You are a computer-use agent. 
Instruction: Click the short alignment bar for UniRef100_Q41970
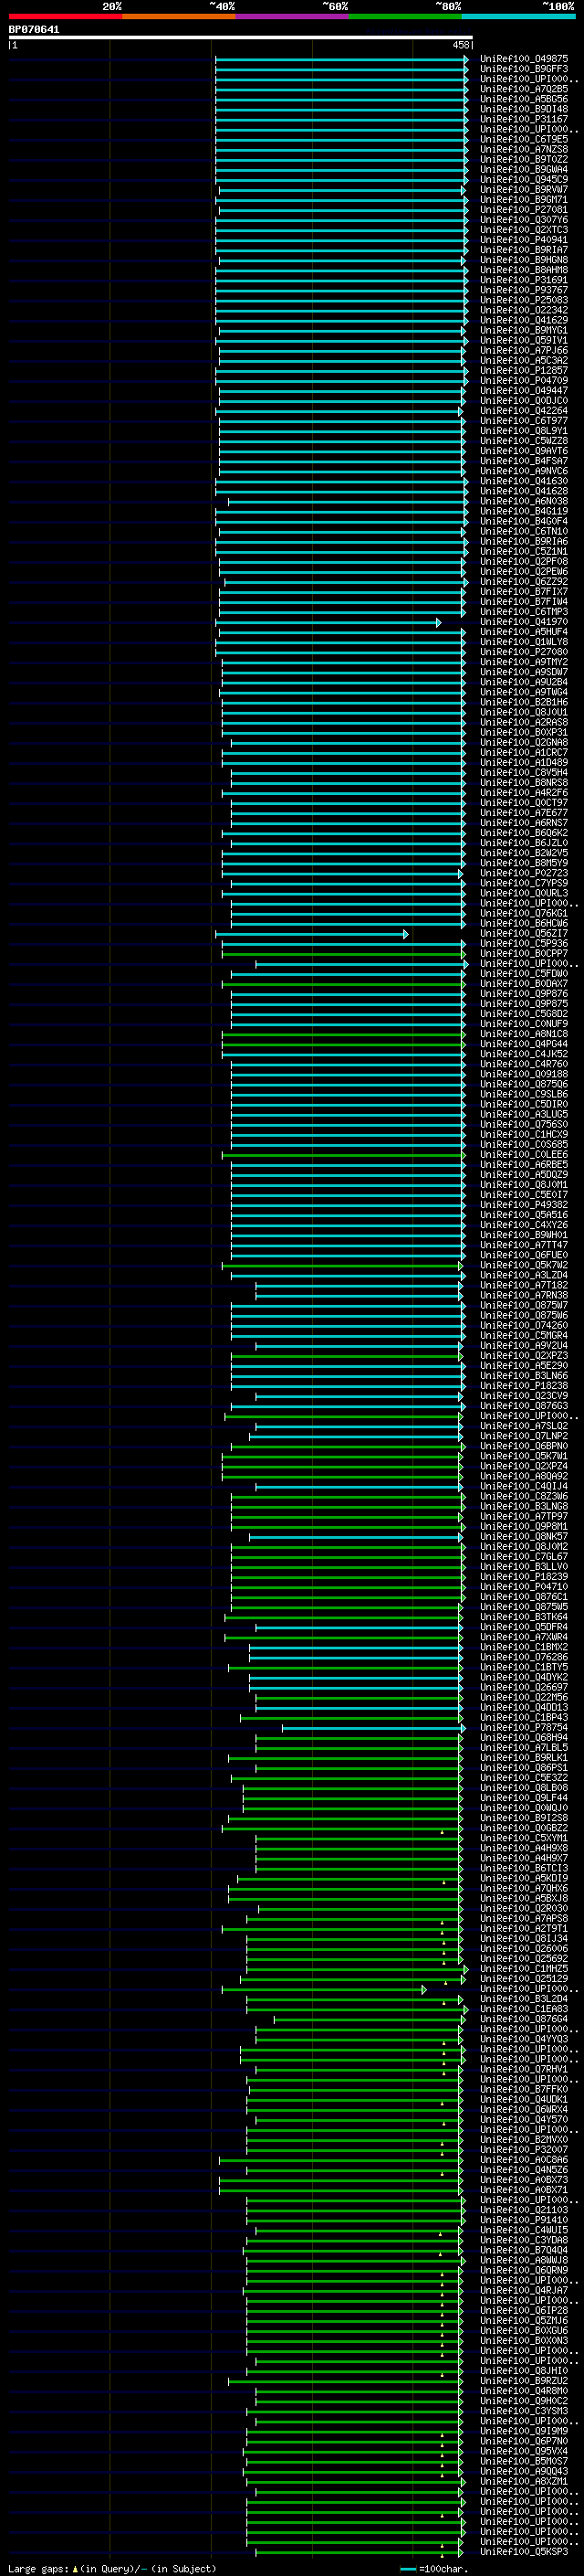tap(328, 622)
